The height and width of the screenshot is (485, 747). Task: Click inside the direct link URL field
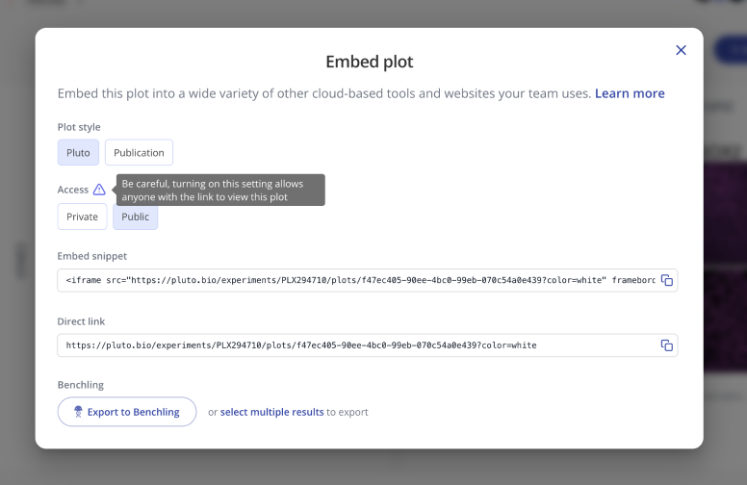(x=356, y=345)
